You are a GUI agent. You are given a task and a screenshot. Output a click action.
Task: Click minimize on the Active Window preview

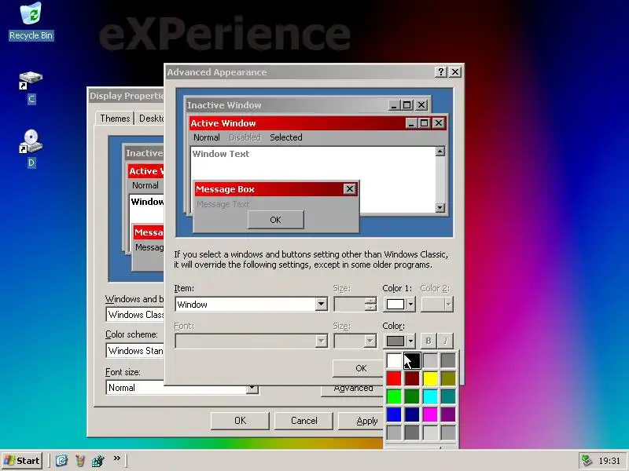[x=410, y=123]
